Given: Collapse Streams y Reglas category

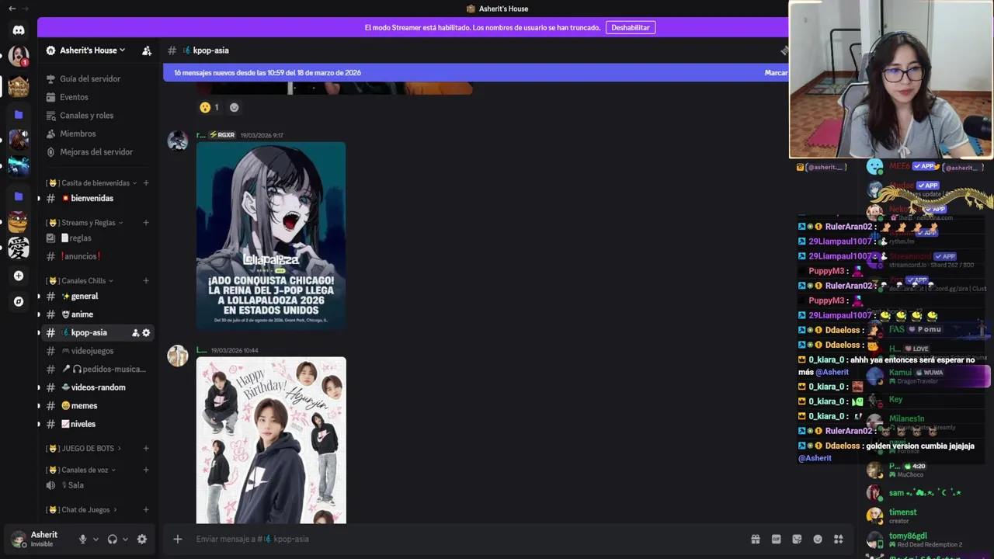Looking at the screenshot, I should pos(85,223).
